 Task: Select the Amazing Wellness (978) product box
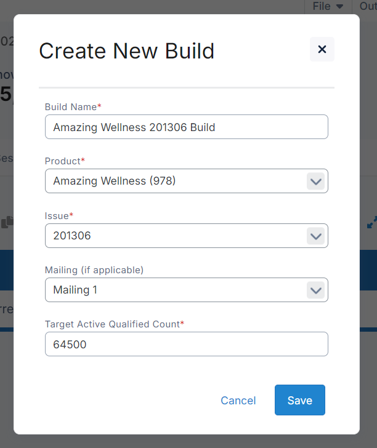point(176,182)
